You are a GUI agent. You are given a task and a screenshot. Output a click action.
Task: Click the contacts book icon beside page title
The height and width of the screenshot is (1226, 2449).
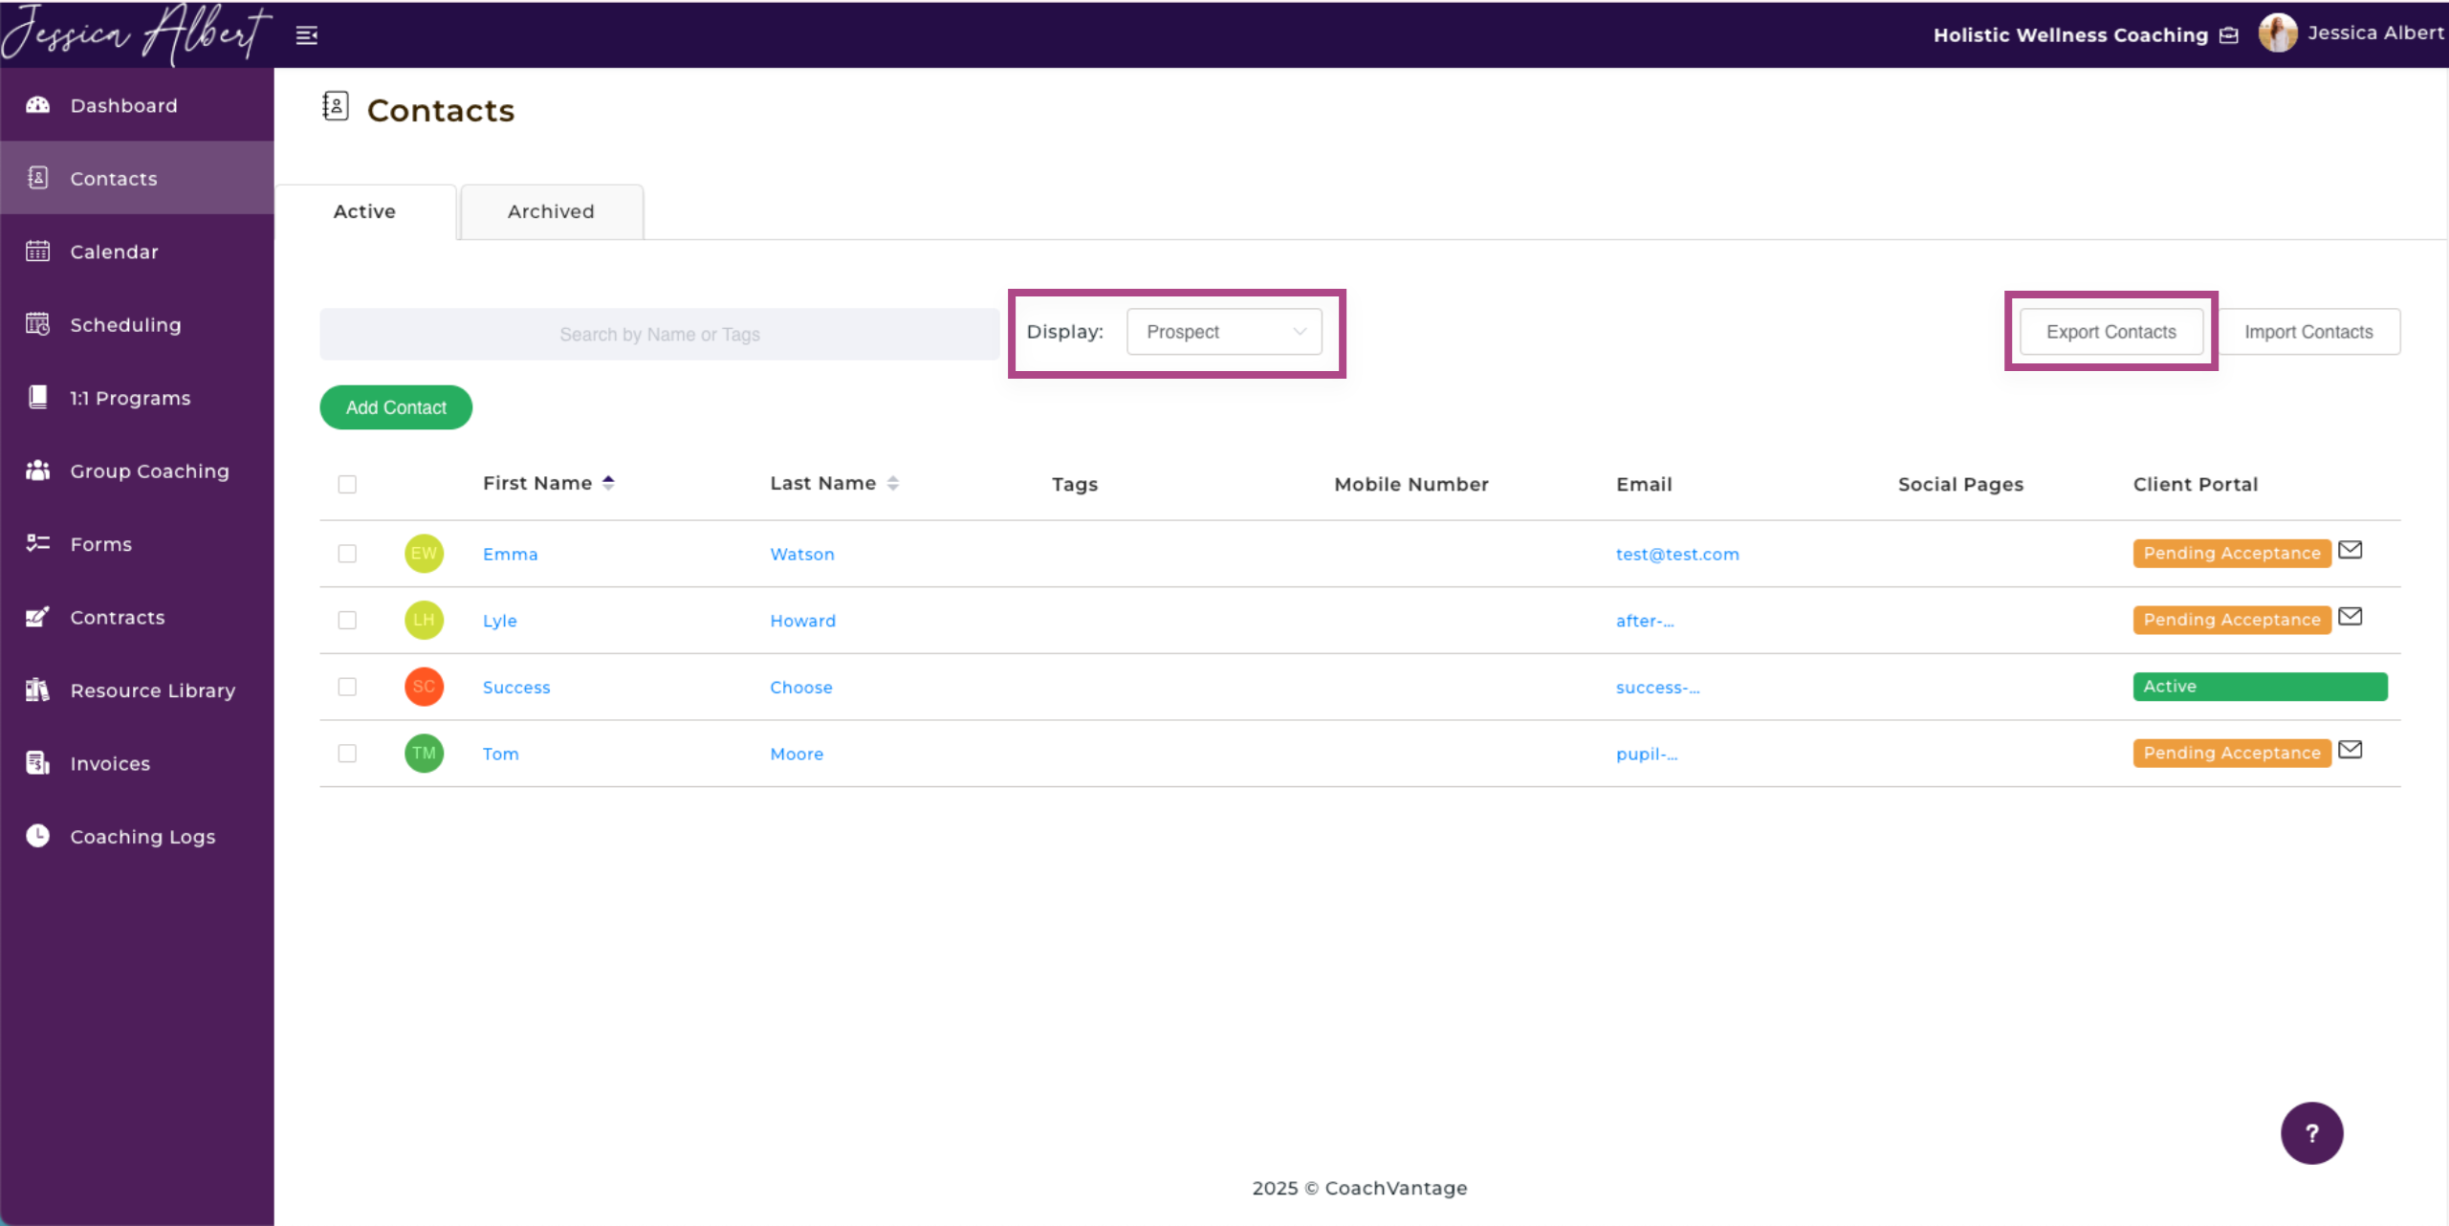(335, 106)
